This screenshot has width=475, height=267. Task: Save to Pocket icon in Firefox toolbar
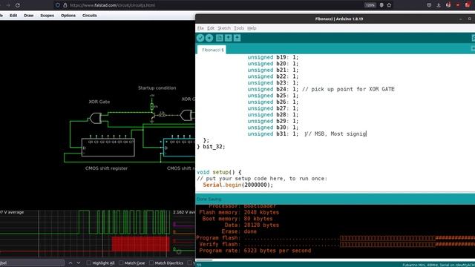click(x=429, y=5)
